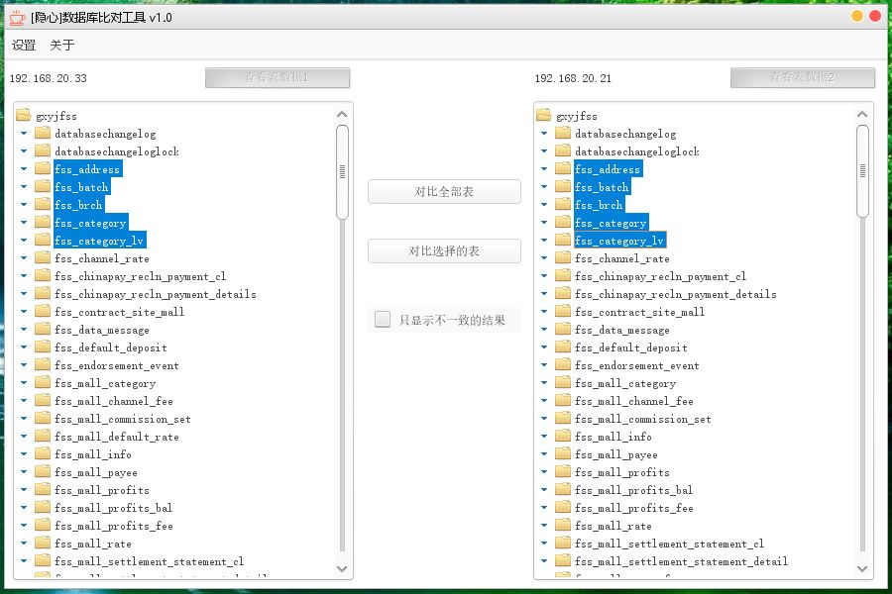Viewport: 892px width, 594px height.
Task: Select fss_mall_category in right tree
Action: (x=625, y=383)
